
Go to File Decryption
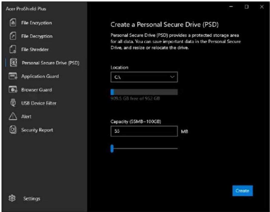37,36
